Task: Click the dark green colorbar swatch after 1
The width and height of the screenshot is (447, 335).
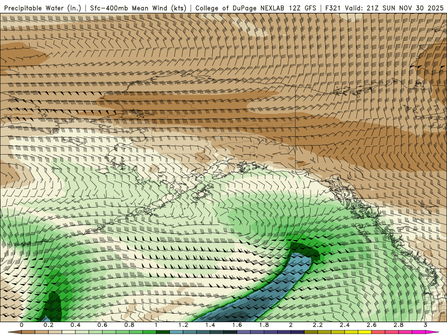Action: pos(163,332)
